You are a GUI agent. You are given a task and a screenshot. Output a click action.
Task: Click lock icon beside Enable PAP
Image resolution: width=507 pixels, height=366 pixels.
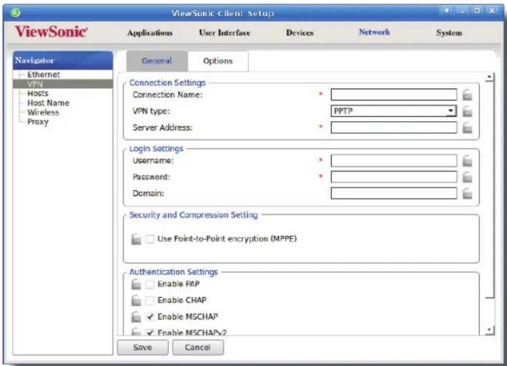[136, 284]
